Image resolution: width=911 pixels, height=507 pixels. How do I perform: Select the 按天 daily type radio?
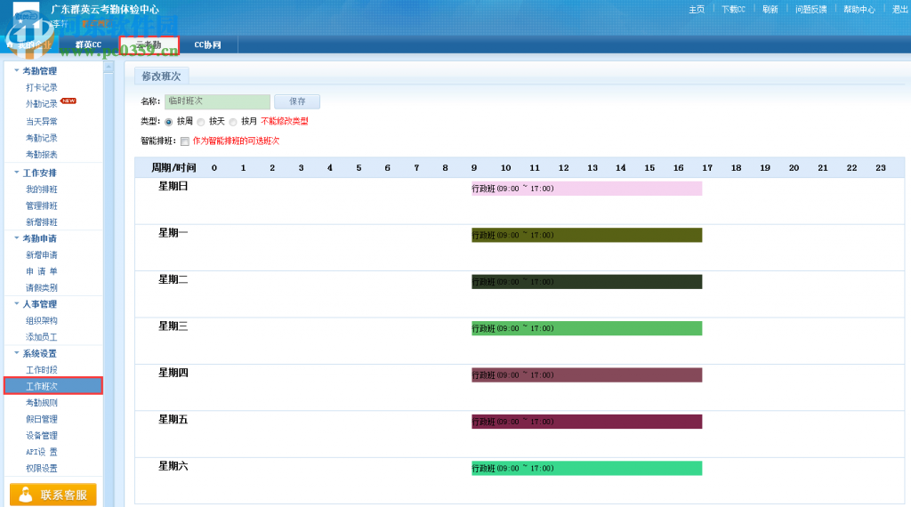[x=201, y=122]
